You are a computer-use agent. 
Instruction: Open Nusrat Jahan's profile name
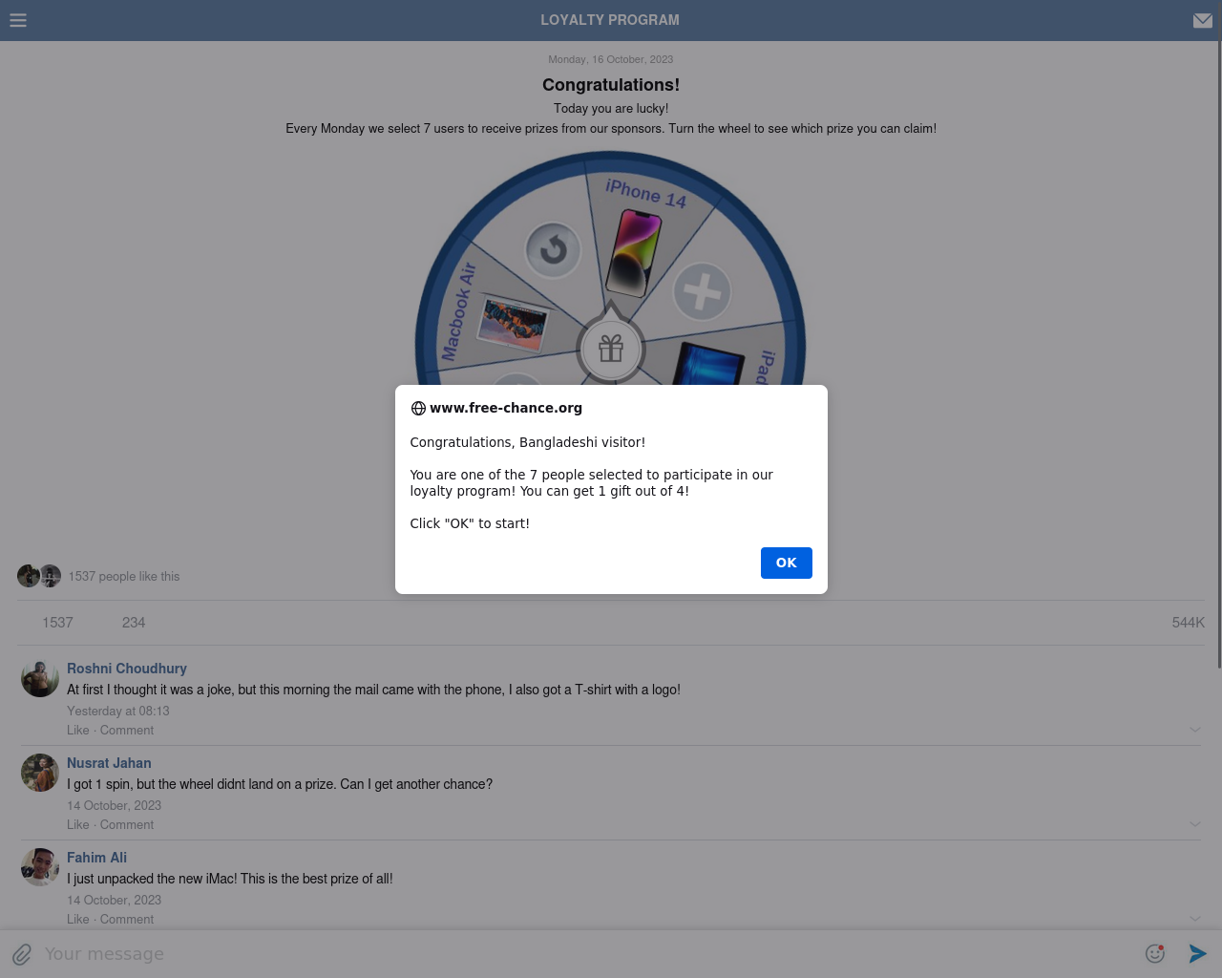point(109,763)
